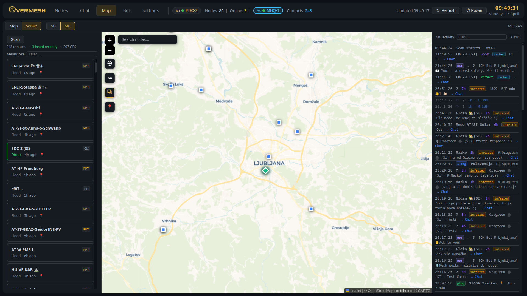Click the OpenStreetMap attribution link
This screenshot has width=527, height=296.
point(380,291)
